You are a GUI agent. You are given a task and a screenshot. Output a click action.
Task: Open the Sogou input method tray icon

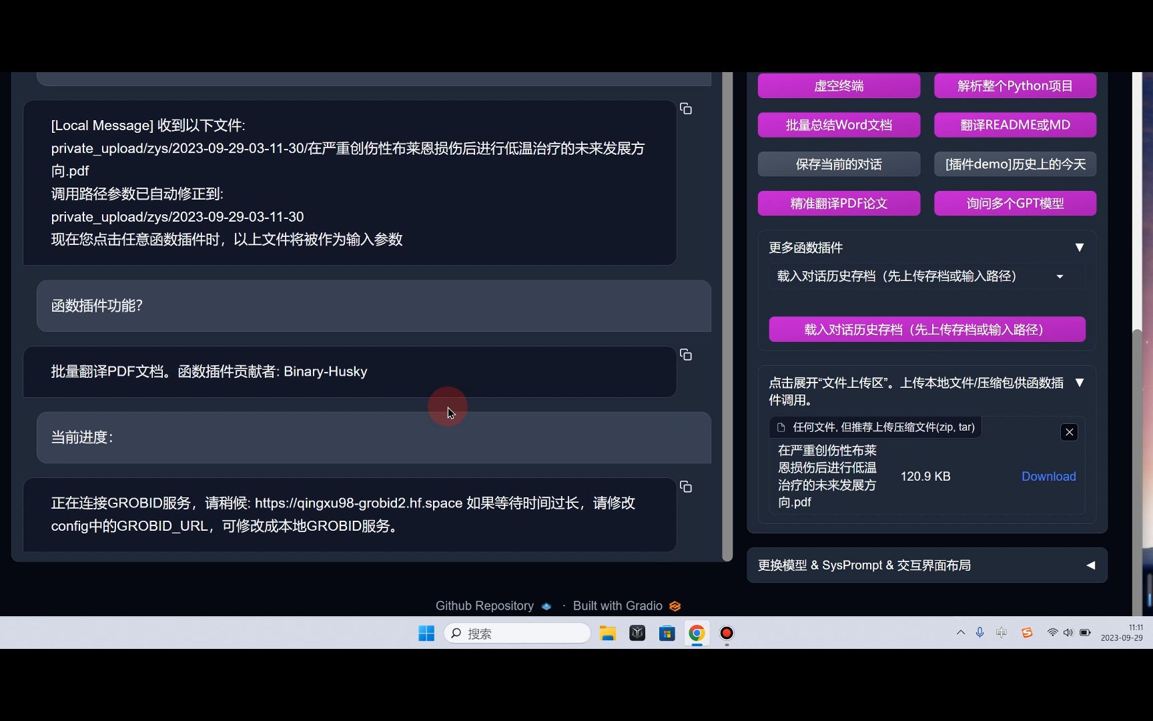(x=1027, y=632)
